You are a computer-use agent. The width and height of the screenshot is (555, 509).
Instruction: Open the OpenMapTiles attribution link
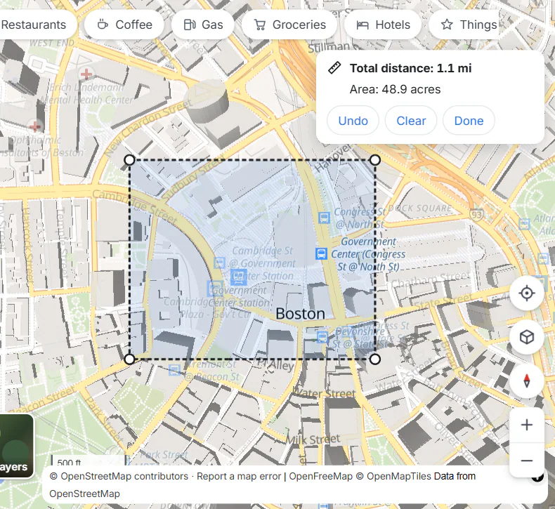[x=393, y=476]
